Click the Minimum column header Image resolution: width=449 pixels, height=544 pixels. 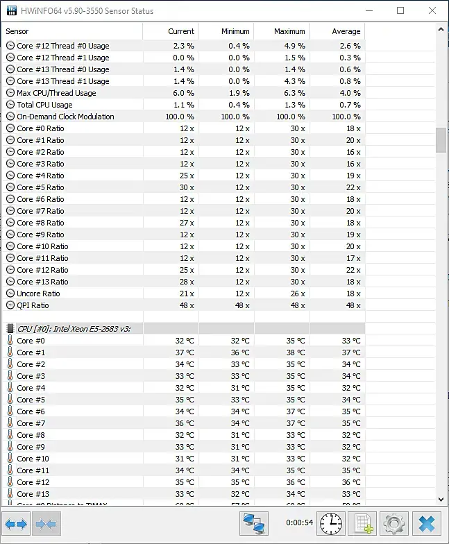coord(226,31)
